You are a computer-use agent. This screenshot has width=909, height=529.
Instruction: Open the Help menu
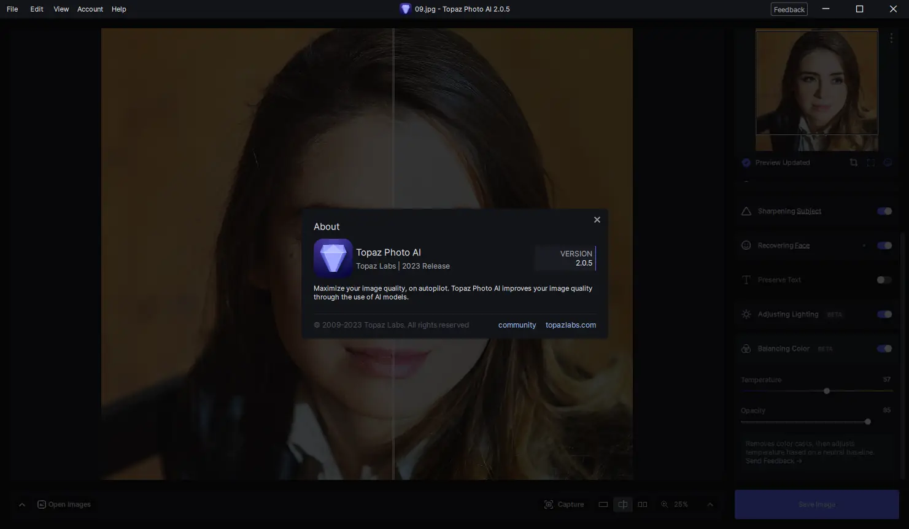[119, 9]
